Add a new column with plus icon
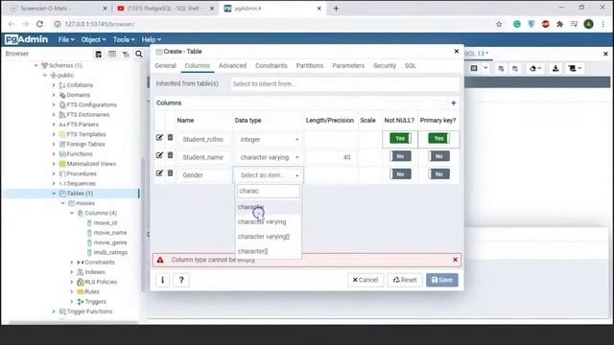 454,103
